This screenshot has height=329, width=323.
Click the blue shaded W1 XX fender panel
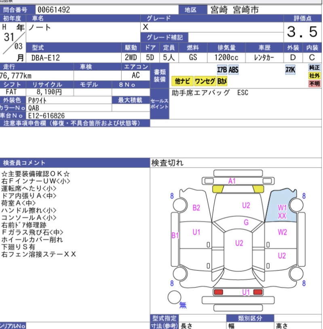click(x=282, y=208)
